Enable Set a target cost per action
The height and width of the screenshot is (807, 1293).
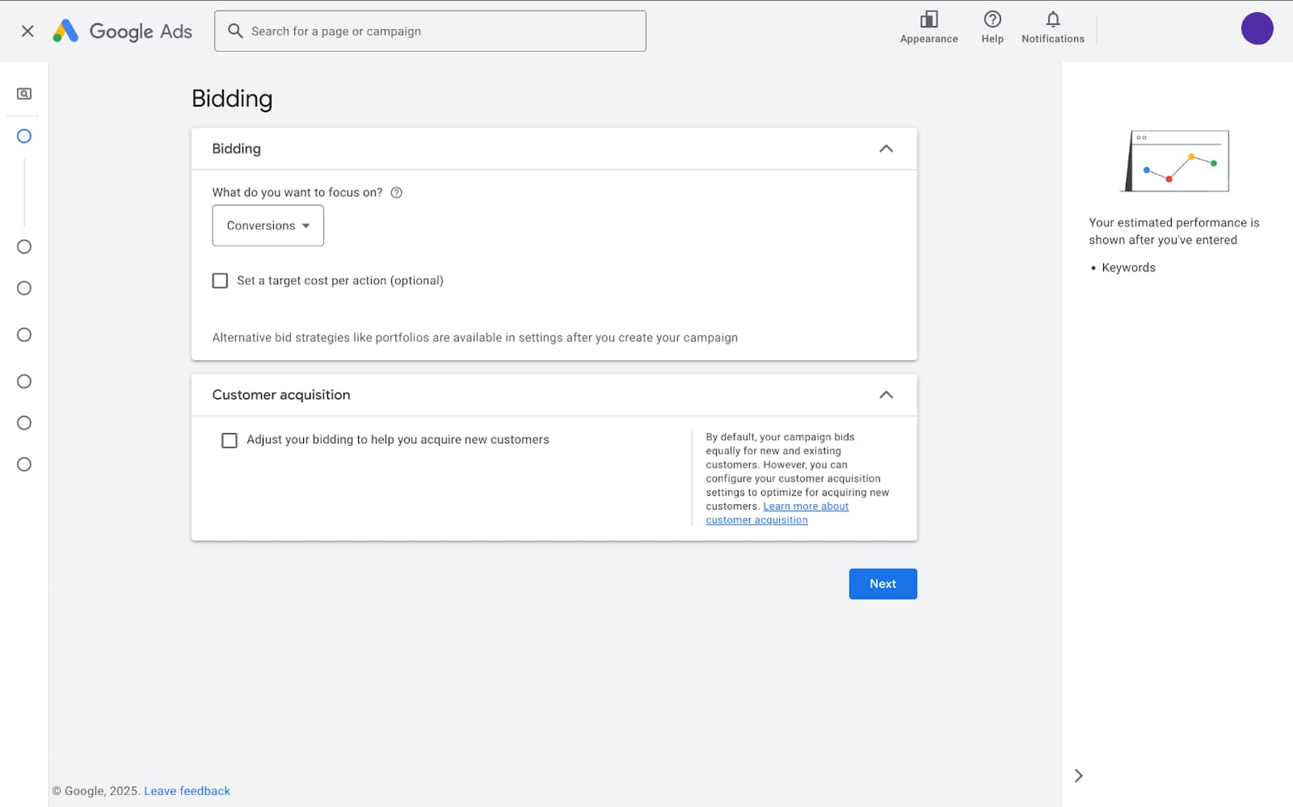[x=220, y=281]
